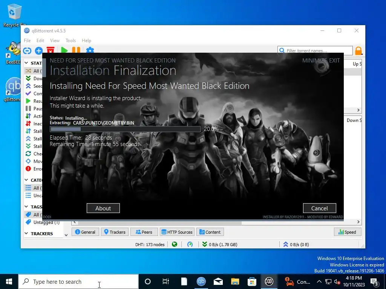Open the Speed graph tab

coord(347,232)
